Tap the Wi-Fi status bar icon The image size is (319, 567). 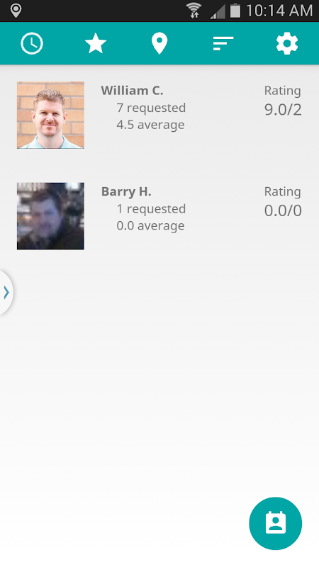pos(194,10)
